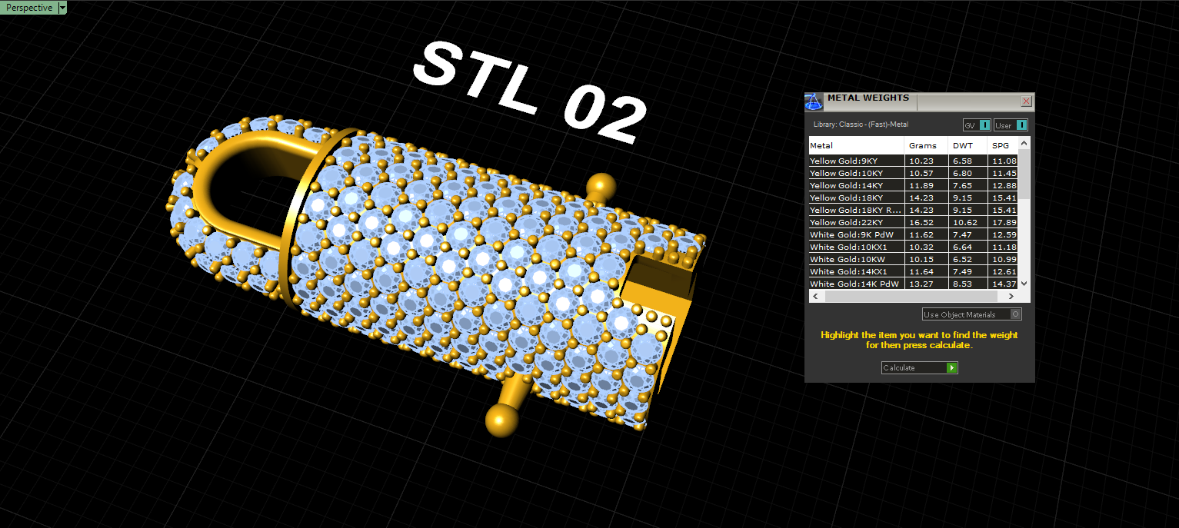Viewport: 1179px width, 528px height.
Task: Select the Yellow Gold:9KY row
Action: (913, 161)
